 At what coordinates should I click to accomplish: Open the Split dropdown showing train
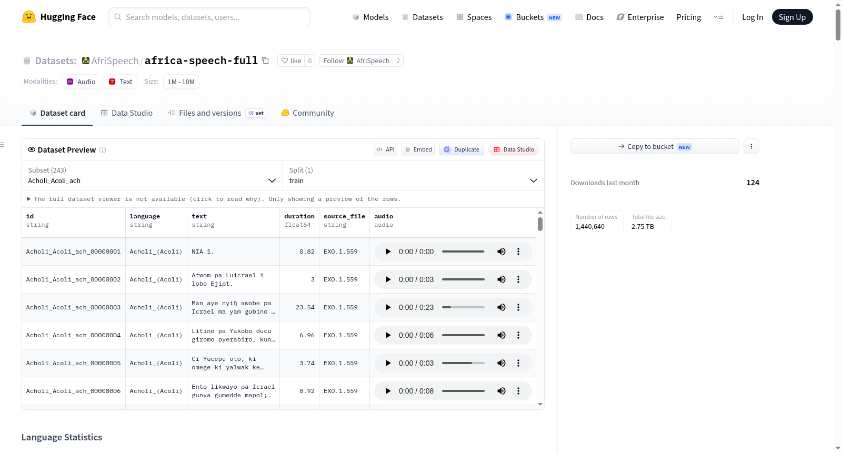point(413,175)
